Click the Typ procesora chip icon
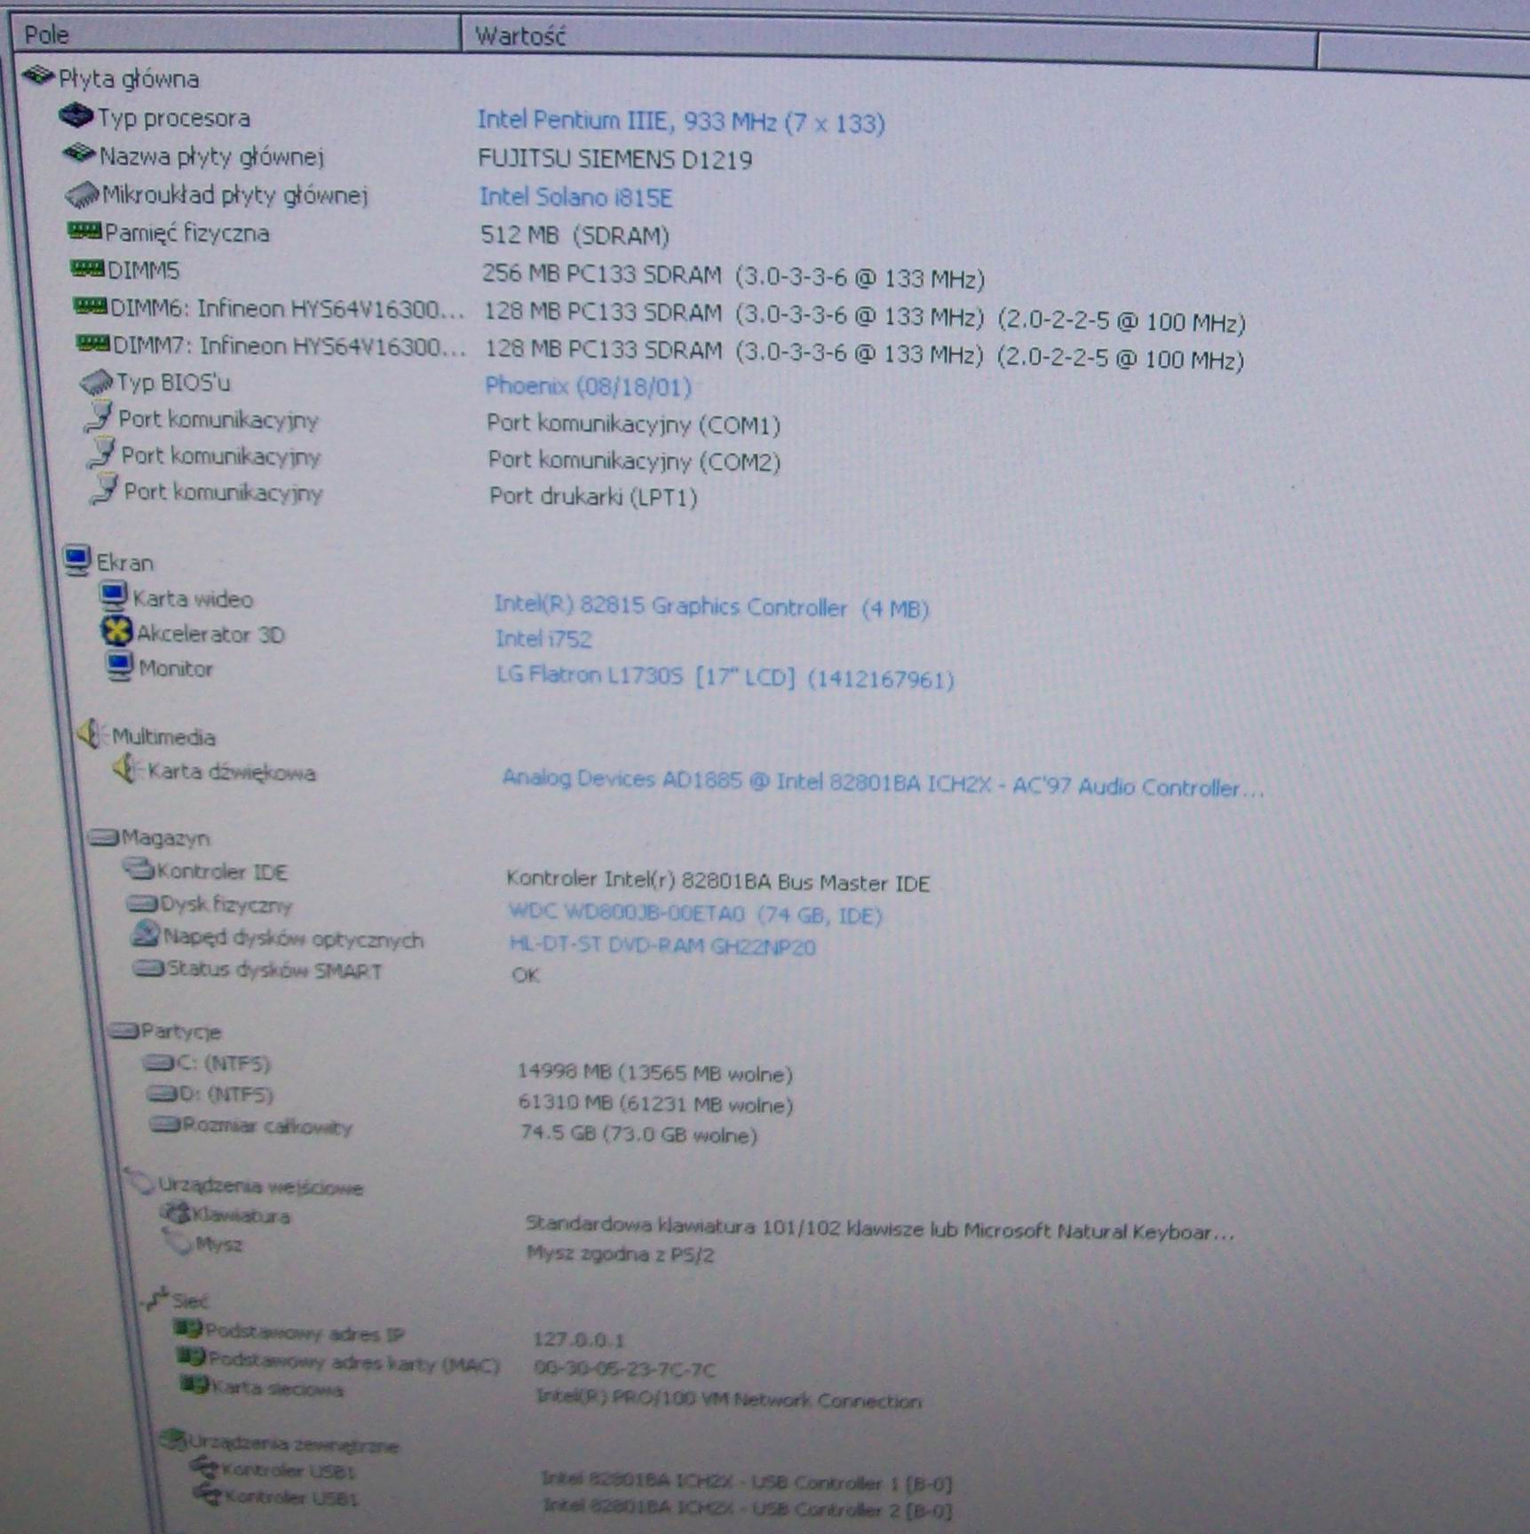This screenshot has height=1534, width=1530. tap(75, 115)
